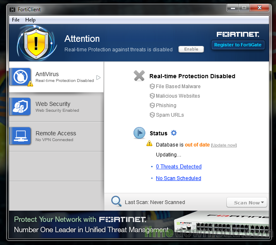
Task: Click the File Based Malware label
Action: coord(178,86)
